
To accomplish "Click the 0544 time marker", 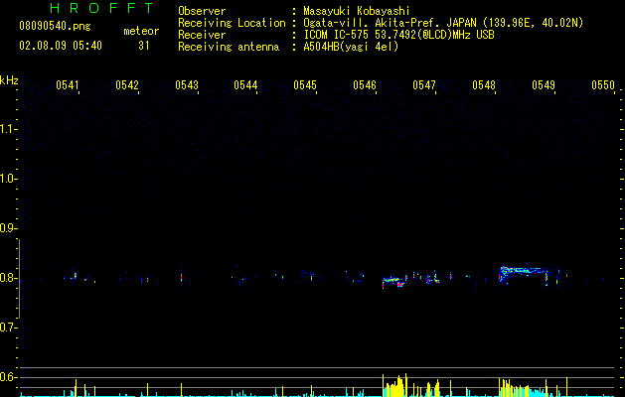I will point(245,85).
